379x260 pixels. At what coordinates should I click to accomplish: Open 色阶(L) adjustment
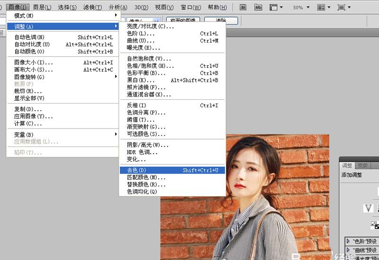[x=172, y=34]
